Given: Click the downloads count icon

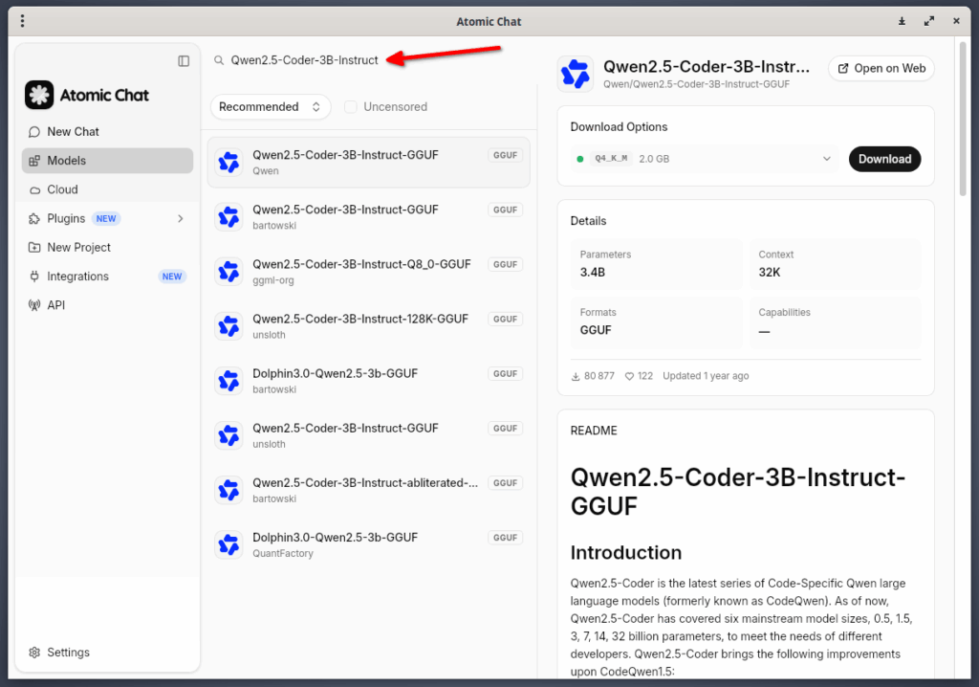Looking at the screenshot, I should (576, 376).
